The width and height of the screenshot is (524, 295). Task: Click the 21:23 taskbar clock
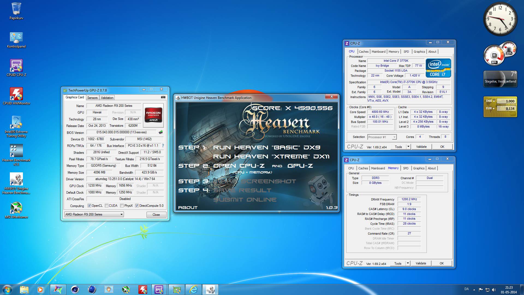pos(509,290)
